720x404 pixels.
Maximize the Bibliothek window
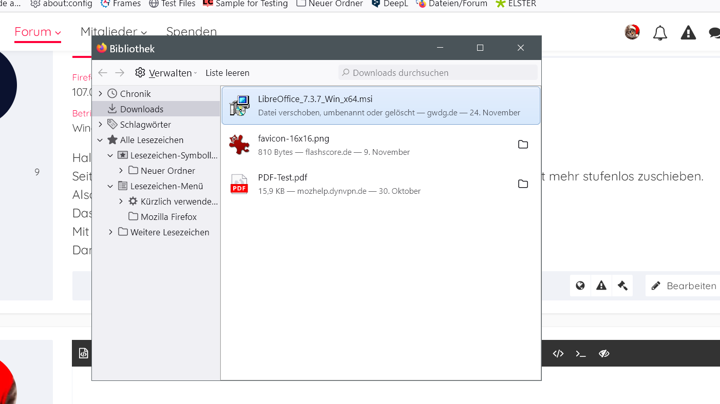click(480, 48)
